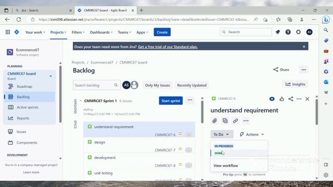
Task: Open issue panel three-dot actions menu
Action: coord(299,99)
